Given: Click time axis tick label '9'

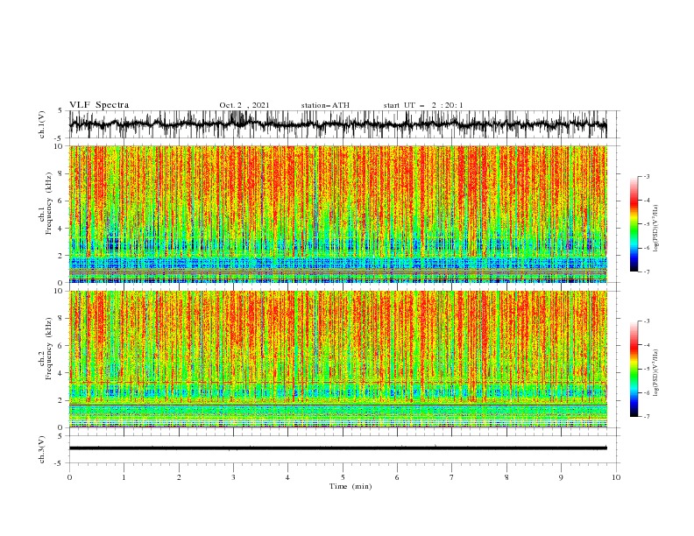Looking at the screenshot, I should (561, 477).
